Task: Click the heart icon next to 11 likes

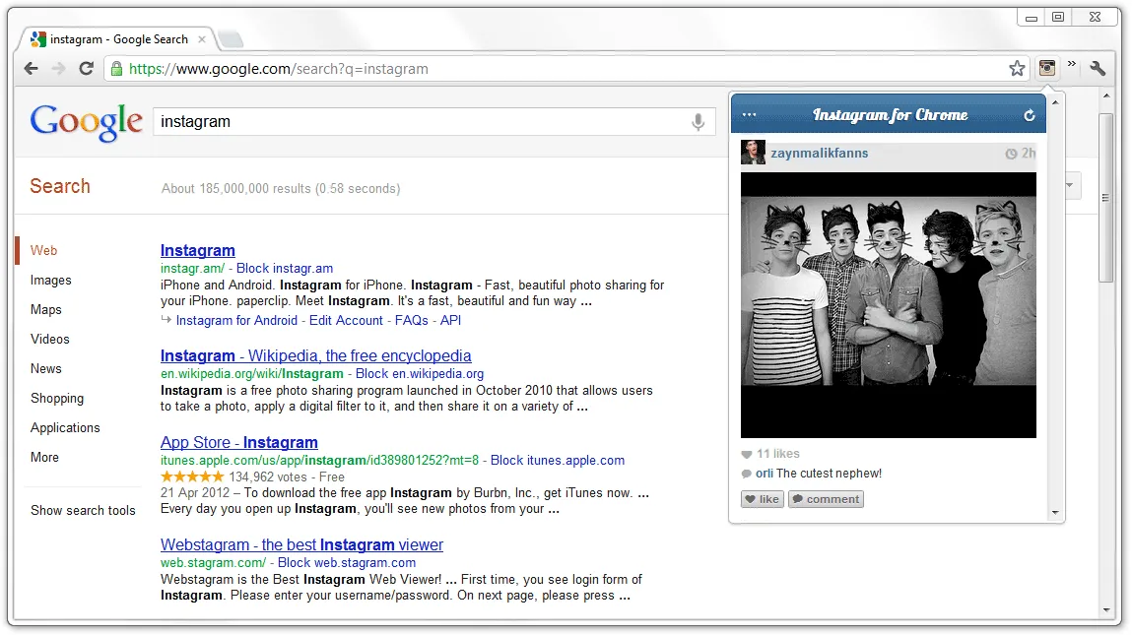Action: point(747,454)
